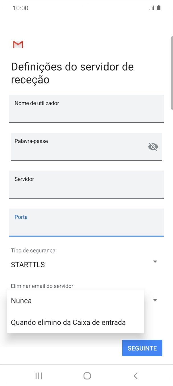Select 'Nunca' in the delete options
This screenshot has height=386, width=173.
point(21,301)
